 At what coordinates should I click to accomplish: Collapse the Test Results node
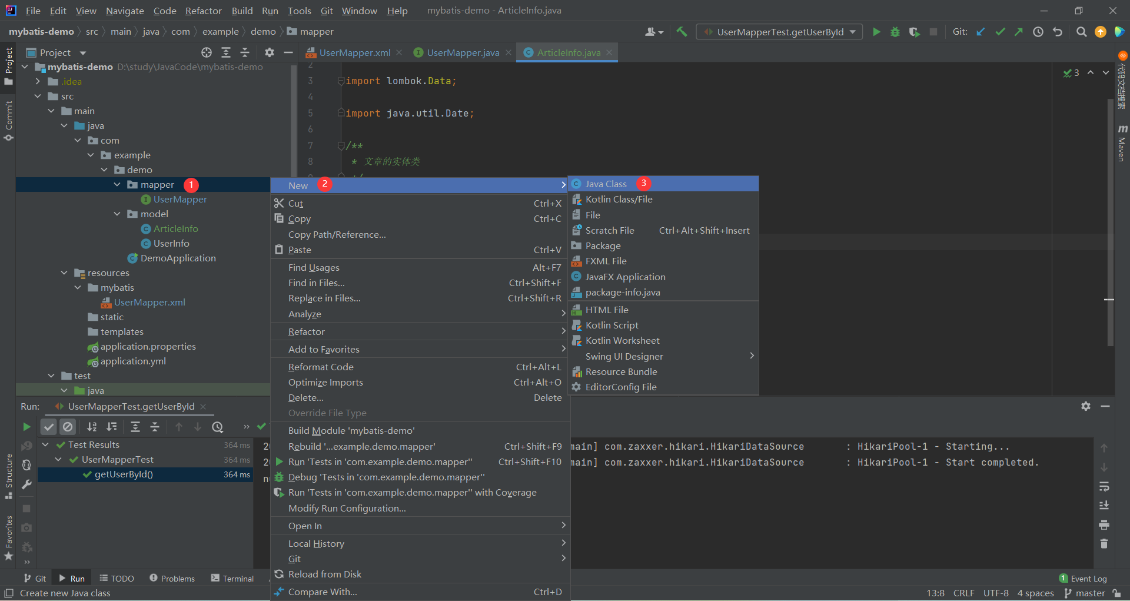[45, 444]
